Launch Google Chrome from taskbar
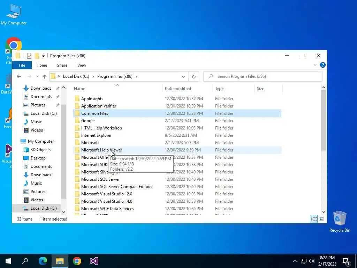 [77, 261]
